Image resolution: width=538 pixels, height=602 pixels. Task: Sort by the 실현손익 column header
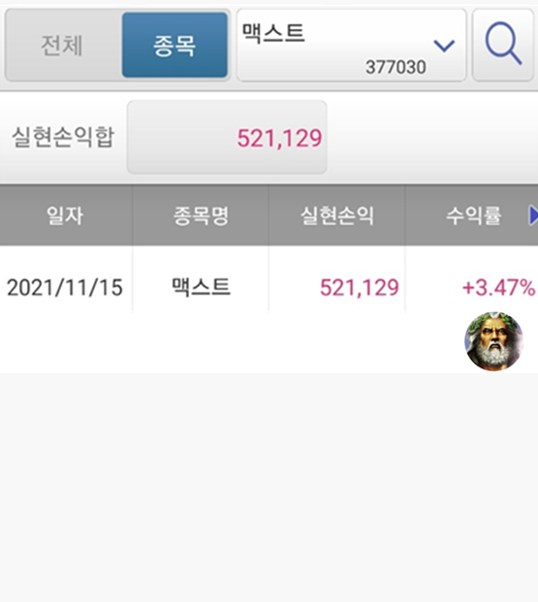[x=336, y=215]
